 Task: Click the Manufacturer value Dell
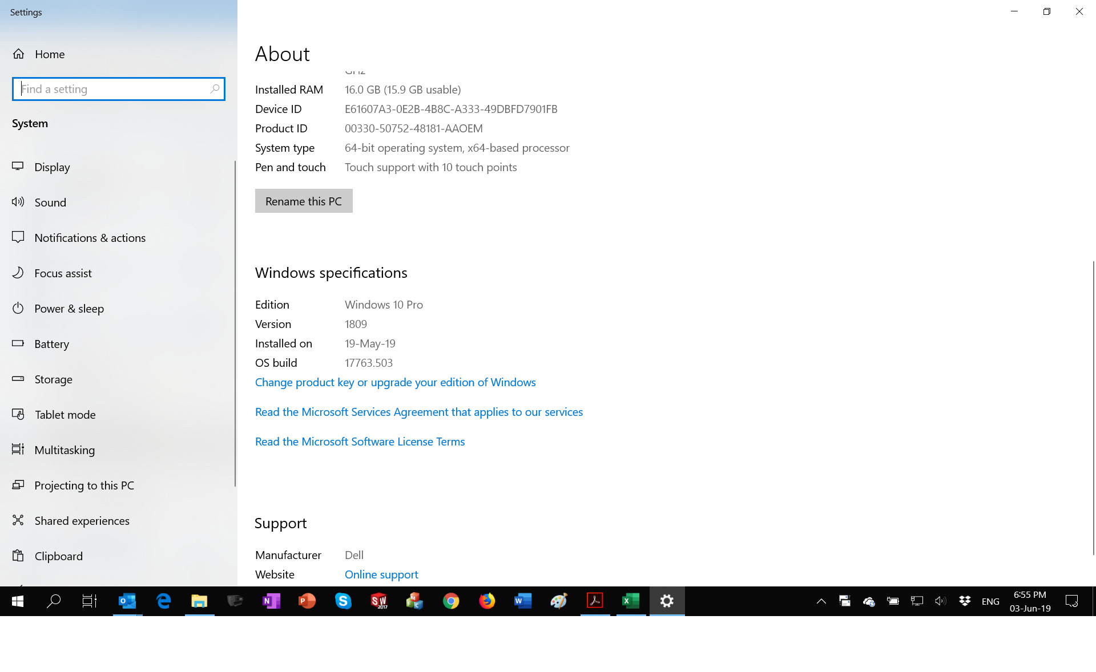[354, 555]
